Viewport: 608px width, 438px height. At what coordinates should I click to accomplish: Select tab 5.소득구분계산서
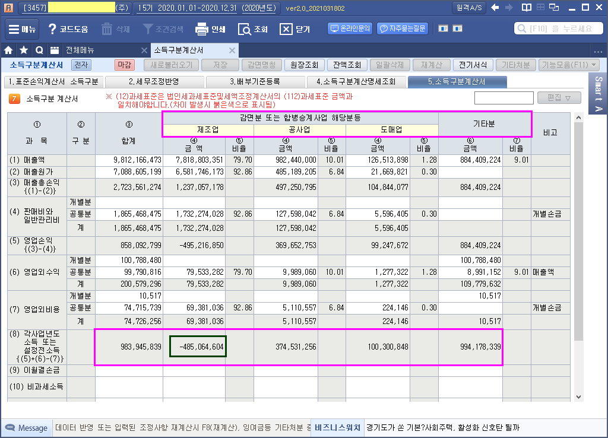pyautogui.click(x=457, y=82)
